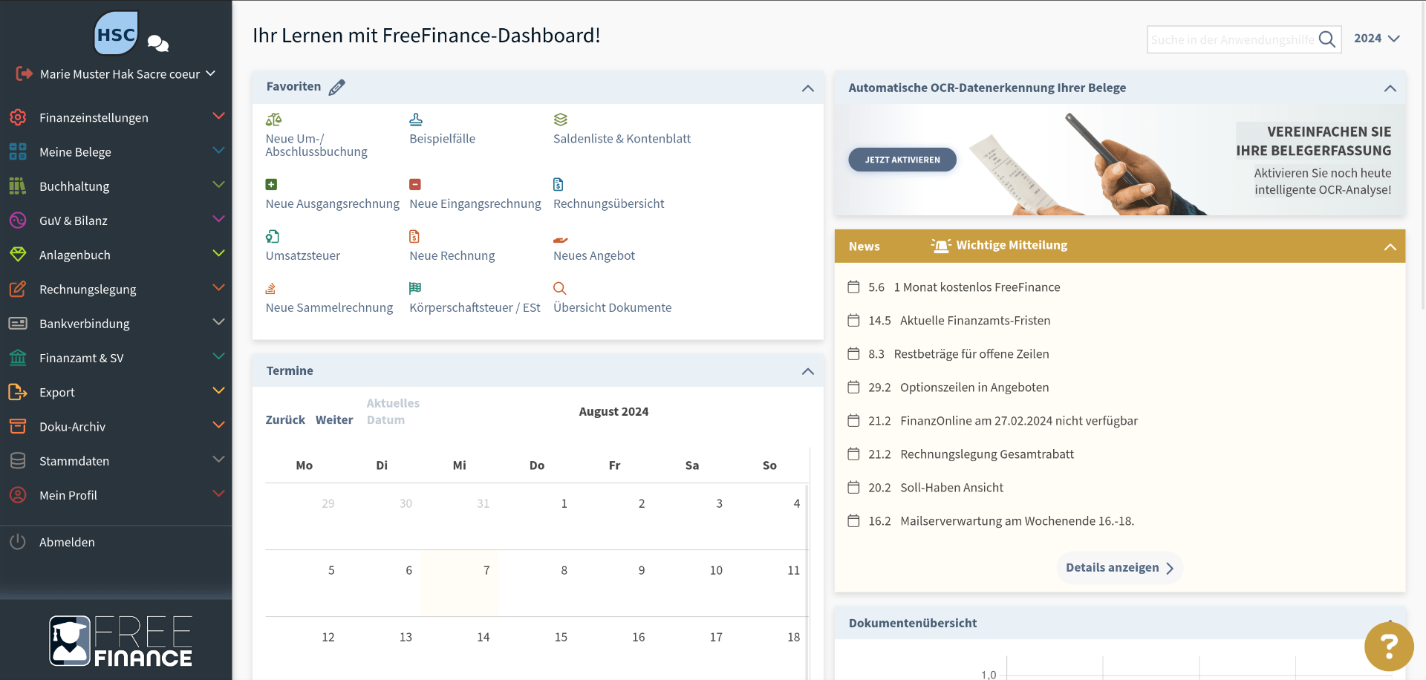This screenshot has width=1426, height=680.
Task: Click the HSC logo badge
Action: [117, 33]
